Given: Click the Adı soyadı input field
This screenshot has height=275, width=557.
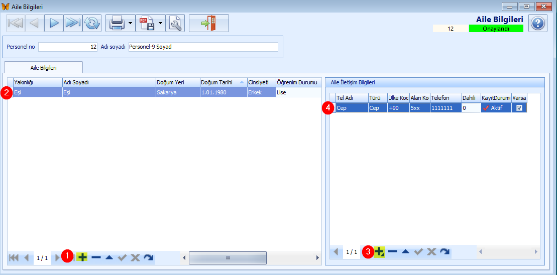Looking at the screenshot, I should tap(203, 47).
